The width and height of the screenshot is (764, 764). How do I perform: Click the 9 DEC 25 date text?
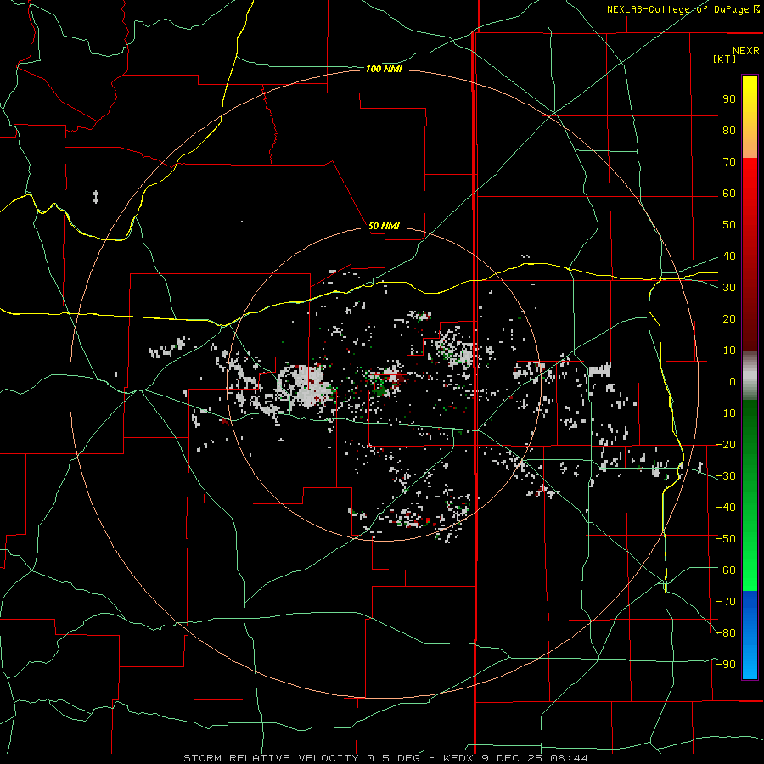pyautogui.click(x=512, y=758)
